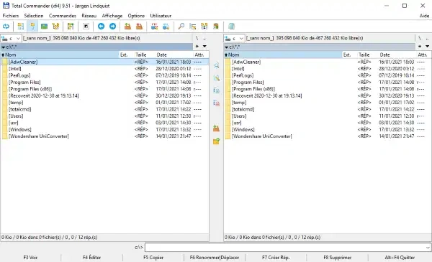Switch to brief file names view icon
Screen dimensions: 432x262
point(21,27)
